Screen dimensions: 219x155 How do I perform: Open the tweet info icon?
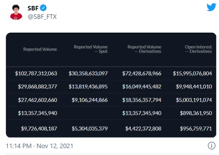[211, 146]
